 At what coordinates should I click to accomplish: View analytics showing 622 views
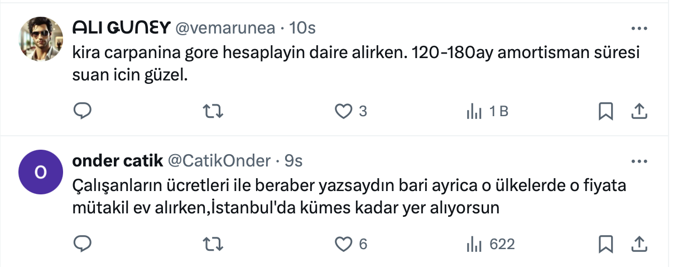pos(474,244)
